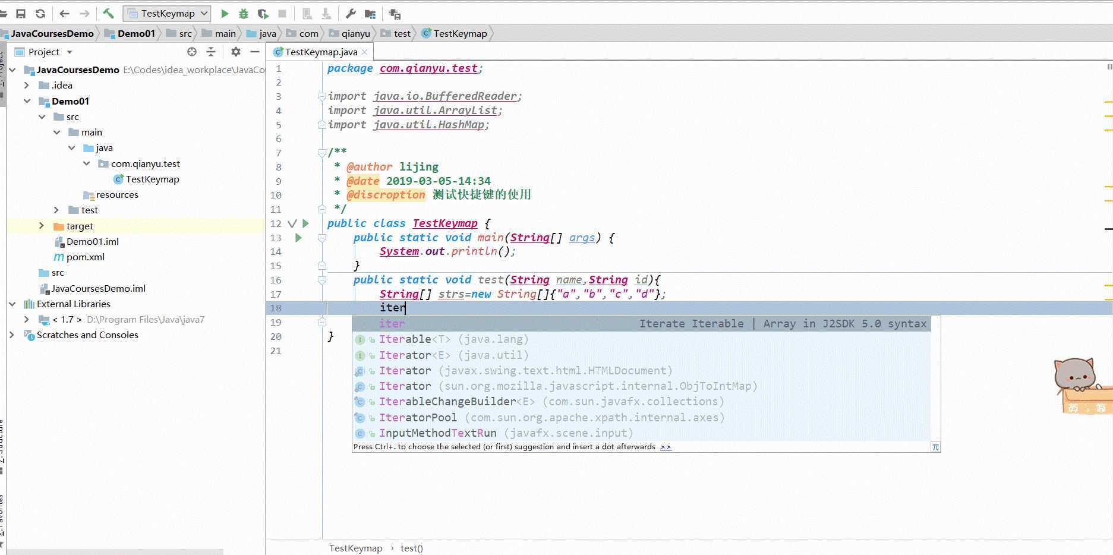Click the run gutter icon on line 13

click(x=298, y=238)
